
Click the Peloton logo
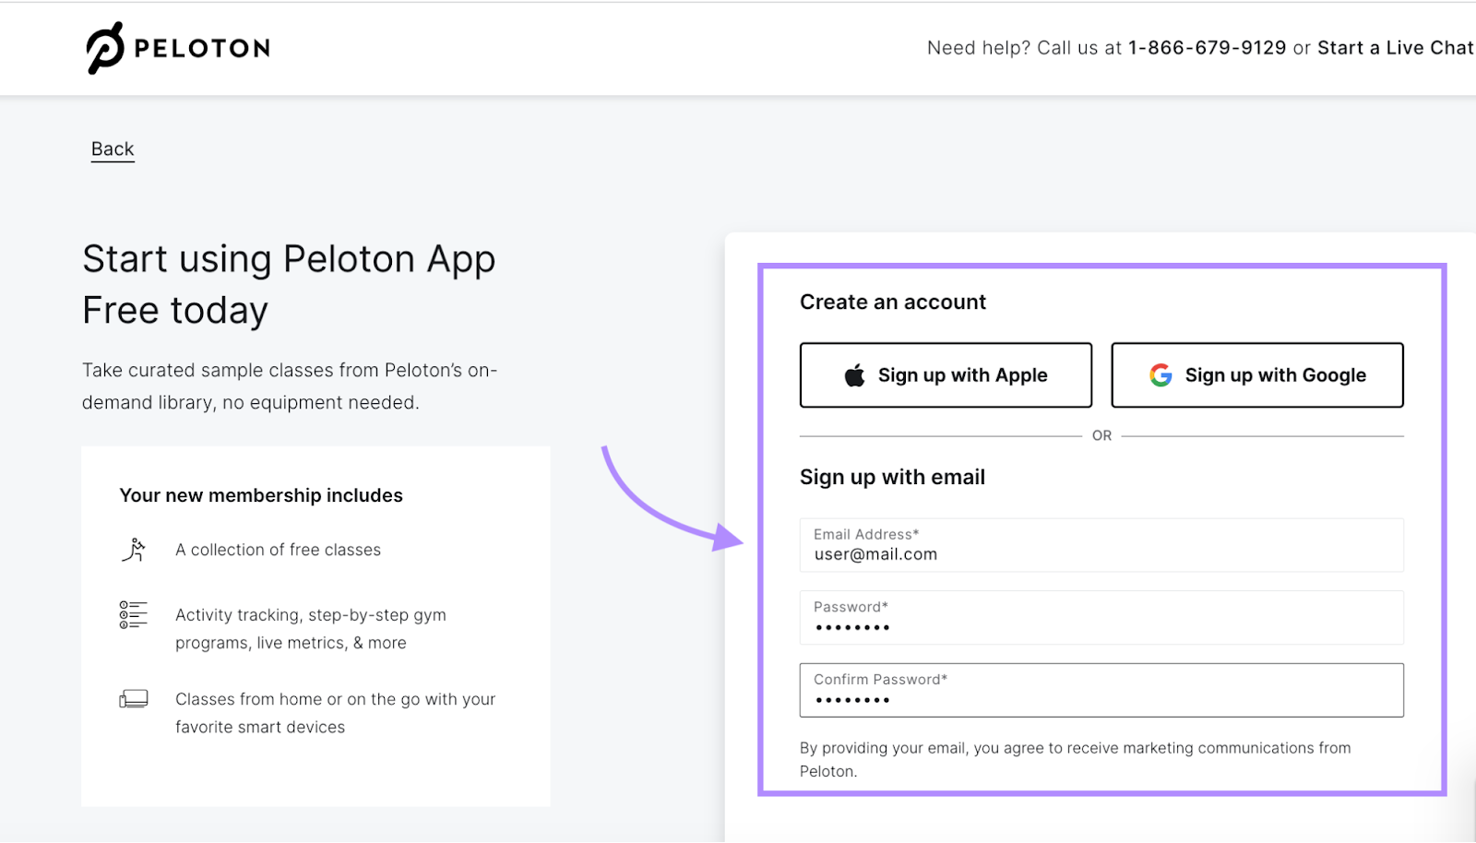103,47
